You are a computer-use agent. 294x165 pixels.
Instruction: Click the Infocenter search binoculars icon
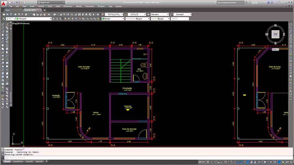pyautogui.click(x=246, y=3)
